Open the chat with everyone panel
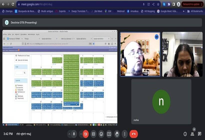Screen dimensions: 205x140 pyautogui.click(x=199, y=134)
